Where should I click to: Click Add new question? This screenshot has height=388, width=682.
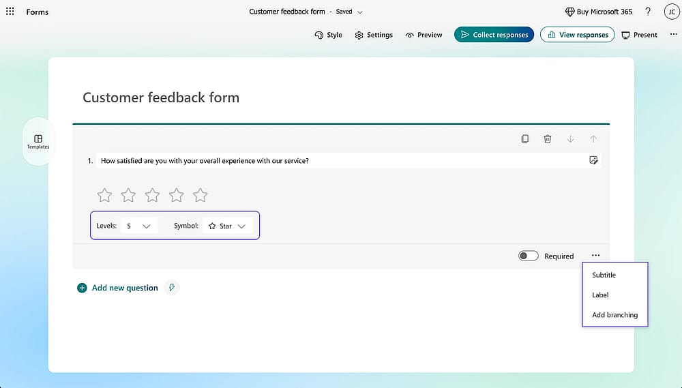pyautogui.click(x=117, y=288)
